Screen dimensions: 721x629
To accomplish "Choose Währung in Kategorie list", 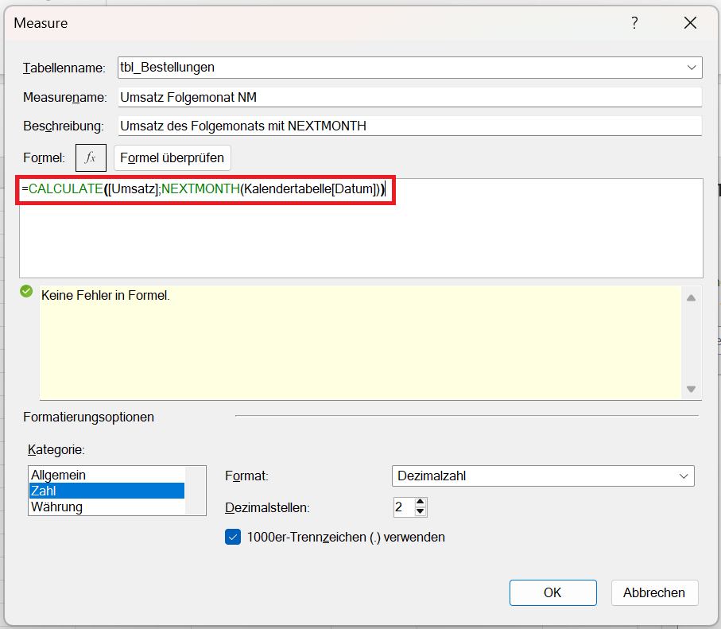I will 56,507.
